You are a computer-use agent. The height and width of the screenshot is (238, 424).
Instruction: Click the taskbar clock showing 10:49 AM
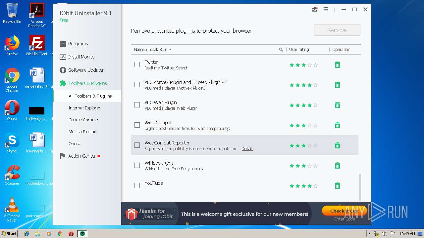click(407, 234)
